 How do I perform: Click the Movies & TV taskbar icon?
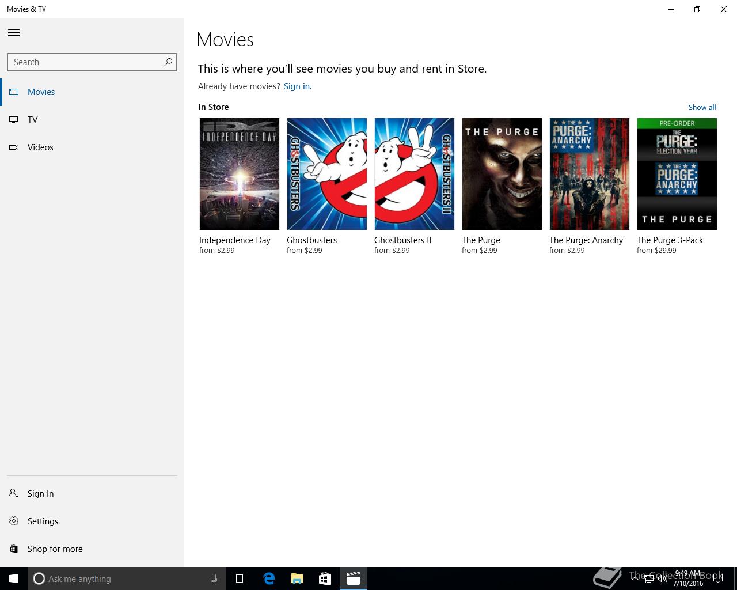(x=353, y=578)
